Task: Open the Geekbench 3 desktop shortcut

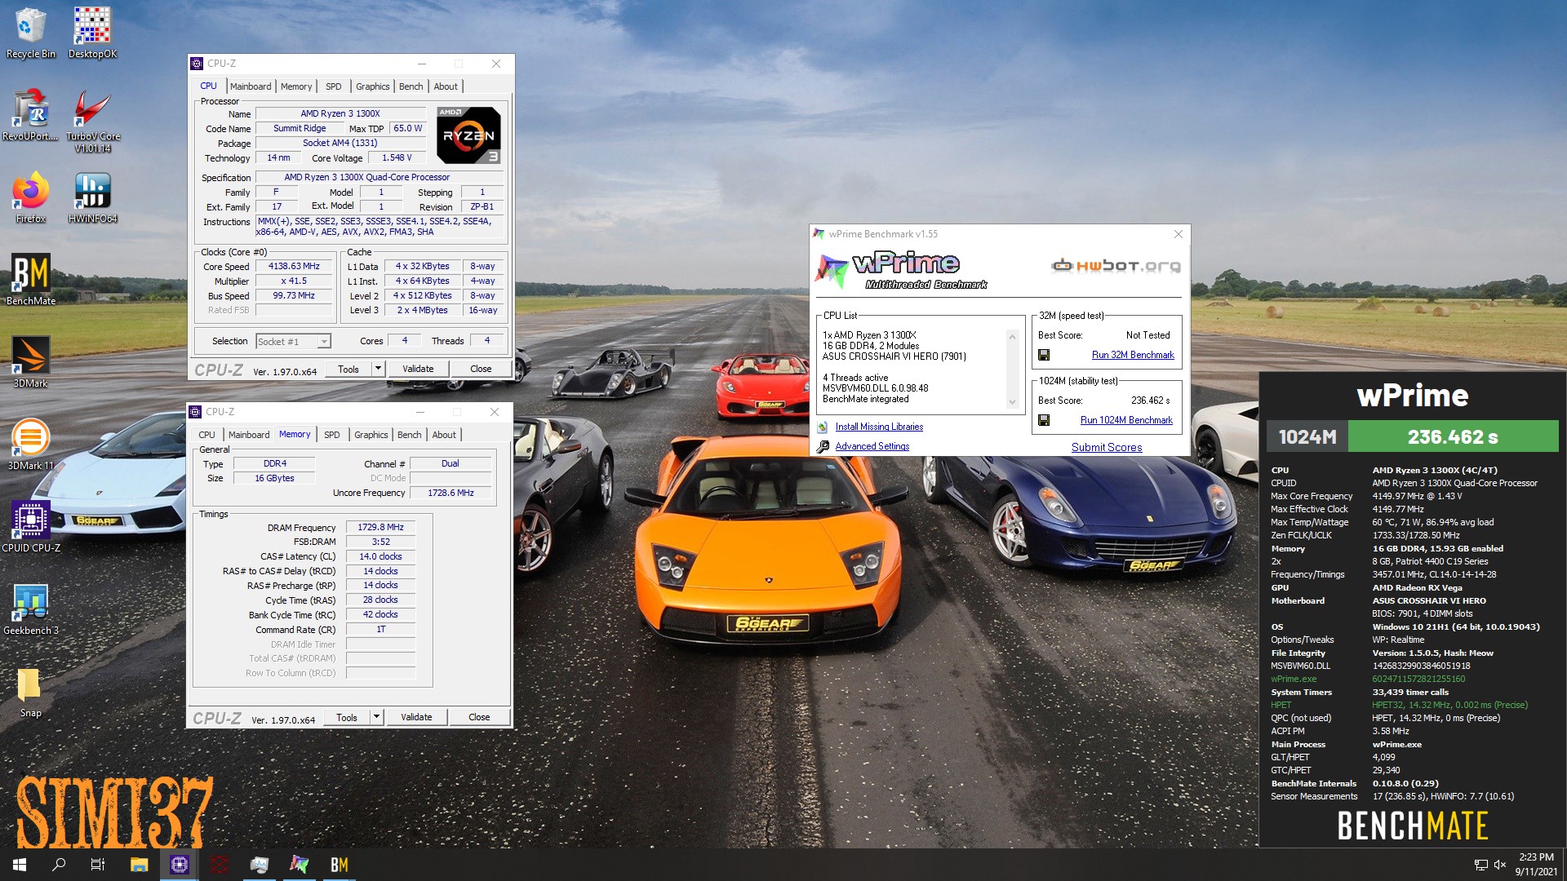Action: (30, 609)
